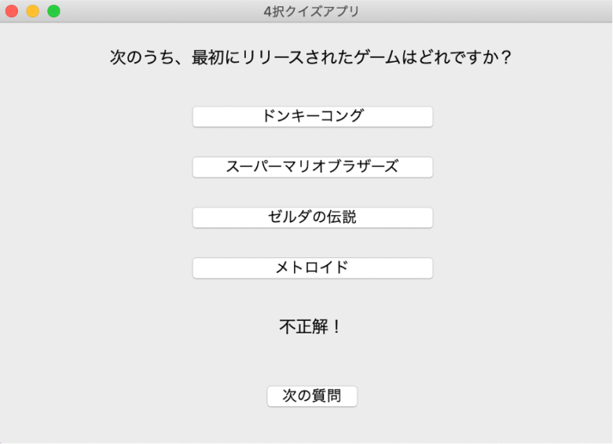Select the last of the four answers
Viewport: 613px width, 444px height.
312,267
